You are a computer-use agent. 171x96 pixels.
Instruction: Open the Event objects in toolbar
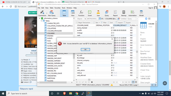[x=90, y=13]
